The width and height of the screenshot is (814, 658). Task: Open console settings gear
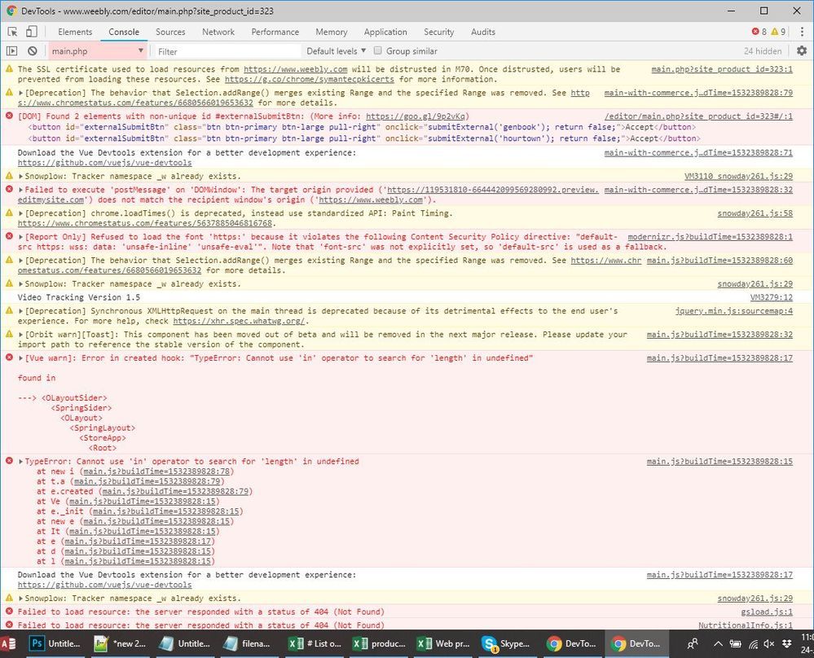point(801,51)
